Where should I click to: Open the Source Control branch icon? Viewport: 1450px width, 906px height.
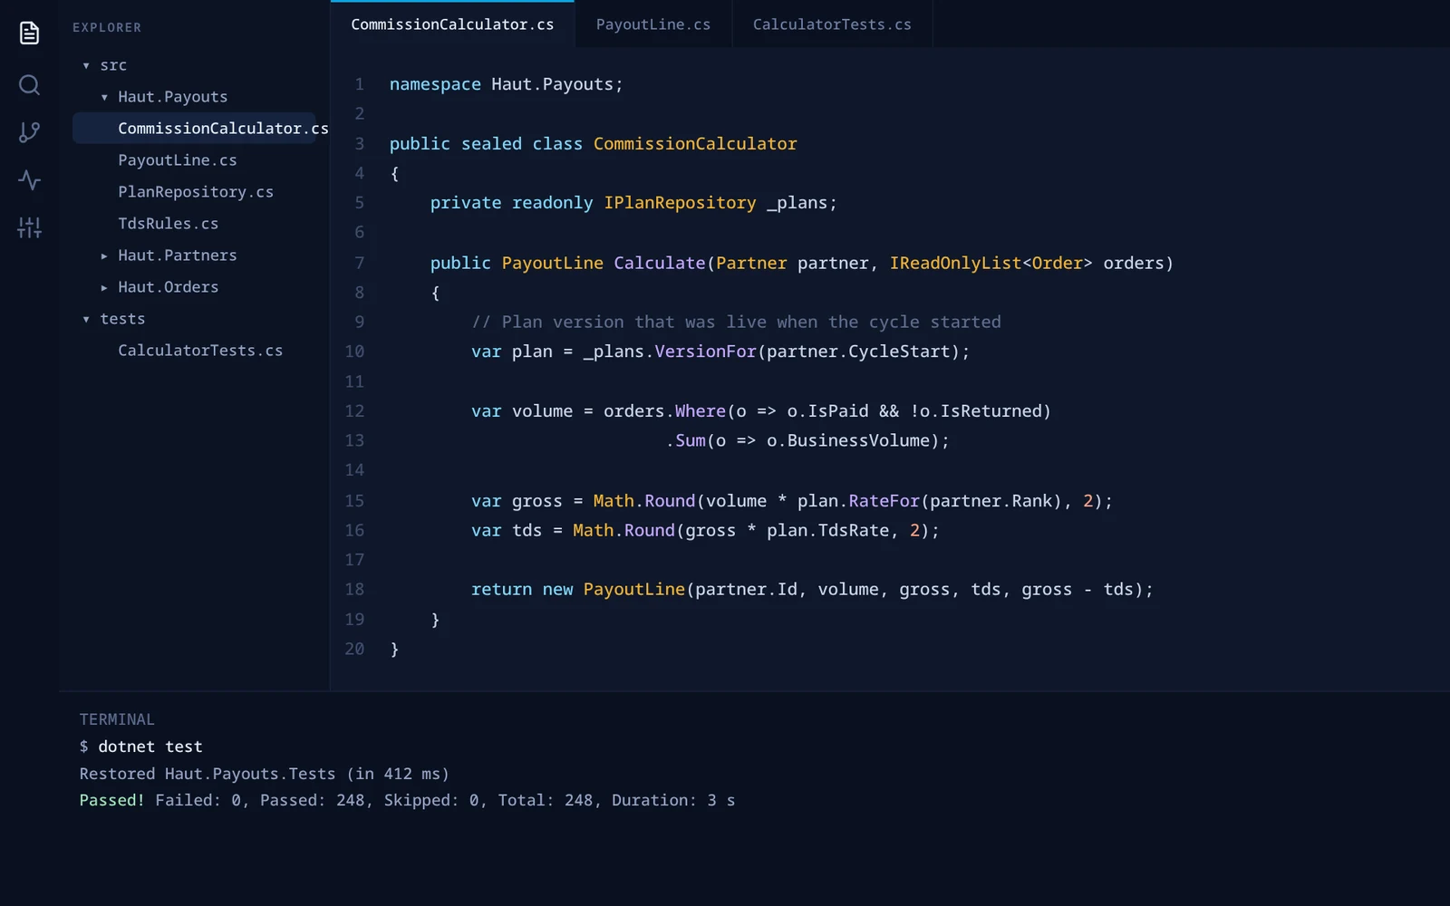[29, 132]
